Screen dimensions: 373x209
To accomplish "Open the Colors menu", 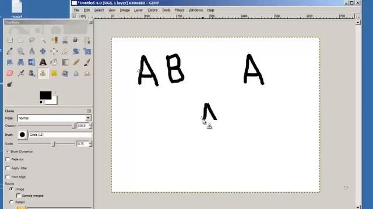I will click(x=153, y=10).
